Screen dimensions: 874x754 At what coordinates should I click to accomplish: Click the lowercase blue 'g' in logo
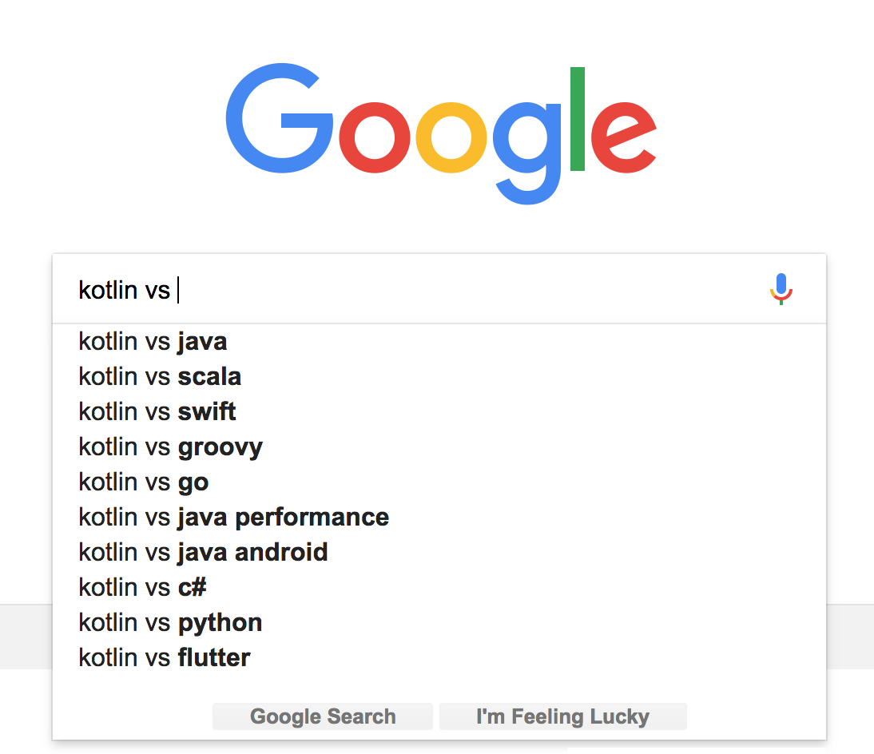(x=526, y=153)
